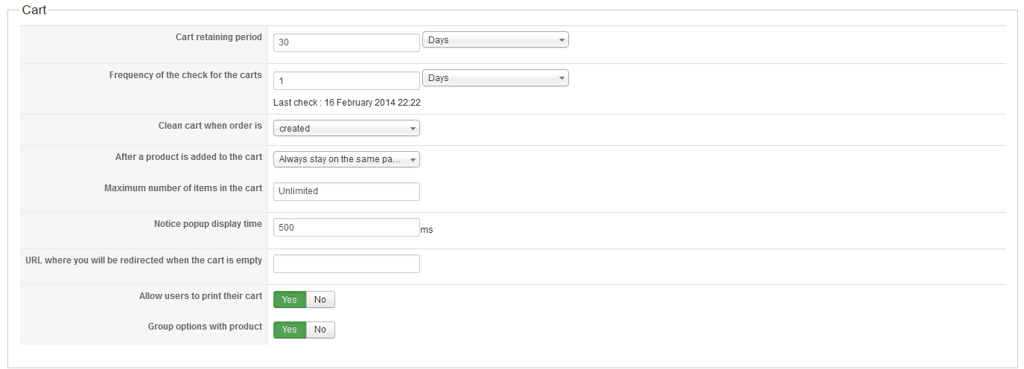Focus the Notice popup display time field
Viewport: 1024px width, 369px height.
coord(346,228)
